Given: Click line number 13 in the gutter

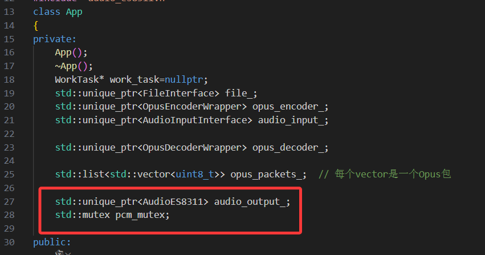Looking at the screenshot, I should pyautogui.click(x=9, y=12).
